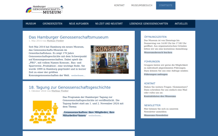The height and width of the screenshot is (136, 218).
Task: Click the ÖFFNUNGSZEITEN sidebar heading
Action: point(155,37)
